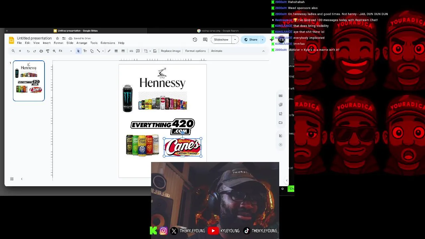
Task: Open Format options
Action: (195, 51)
